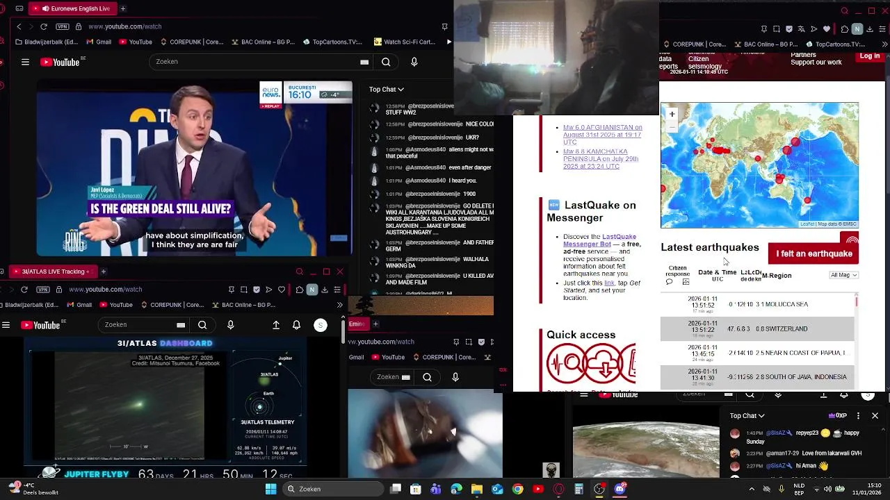Toggle VPN badge in Euronews window
890x500 pixels.
(63, 26)
